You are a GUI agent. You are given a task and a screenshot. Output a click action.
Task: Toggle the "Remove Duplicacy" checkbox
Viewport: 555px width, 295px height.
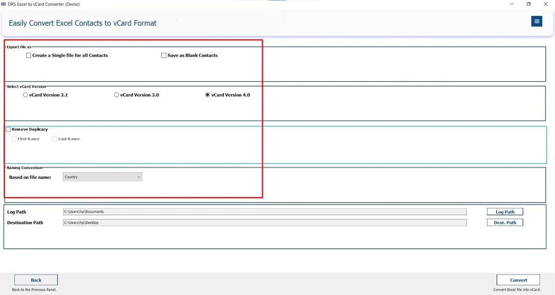click(x=8, y=129)
